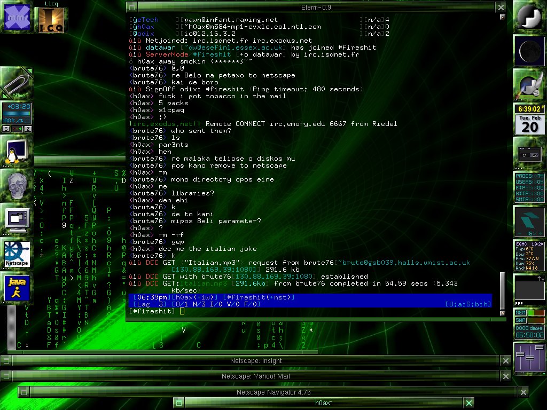Click the teal logo on the 16% applet
547x410 pixels.
click(529, 219)
